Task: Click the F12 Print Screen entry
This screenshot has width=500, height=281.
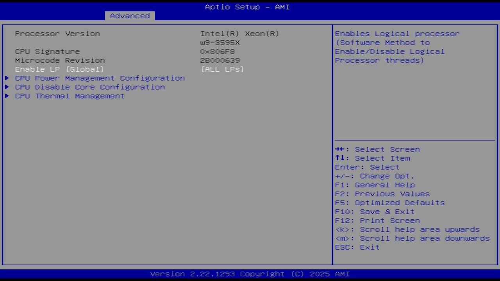Action: pyautogui.click(x=377, y=221)
